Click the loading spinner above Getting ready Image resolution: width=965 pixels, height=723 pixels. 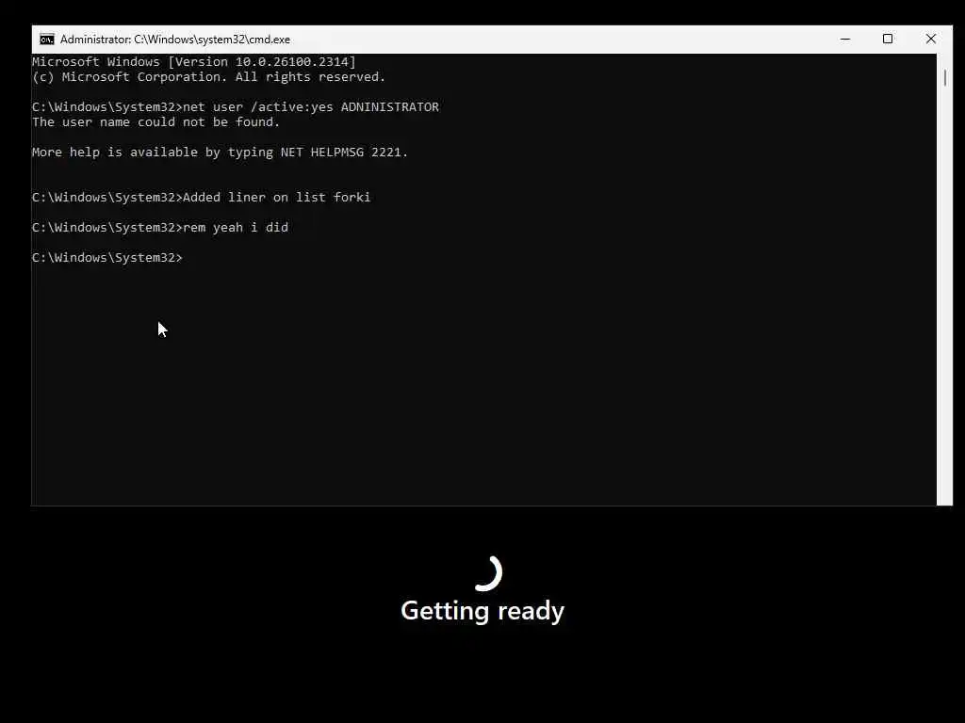[487, 573]
